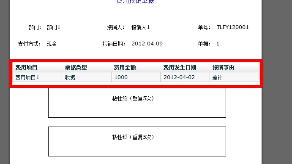The height and width of the screenshot is (164, 292).
Task: Click the 现金 payment method value
Action: click(52, 44)
